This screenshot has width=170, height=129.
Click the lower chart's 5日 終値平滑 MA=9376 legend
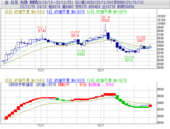[x=66, y=80]
